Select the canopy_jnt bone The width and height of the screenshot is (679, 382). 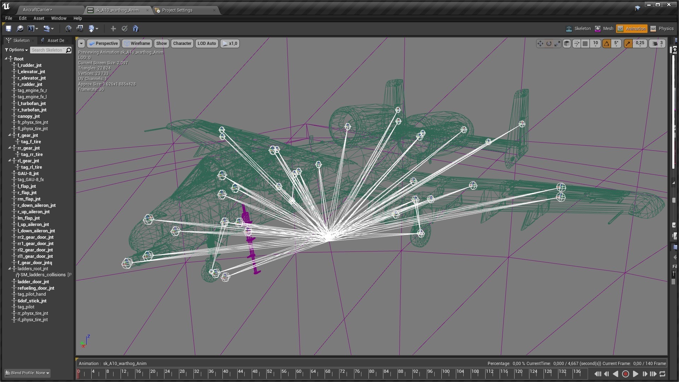[x=29, y=116]
